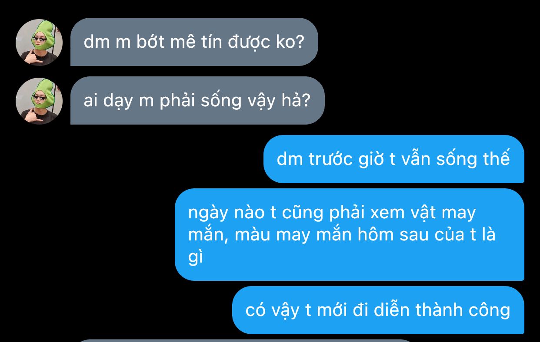The width and height of the screenshot is (540, 342).
Task: Click the words "ai dạy" in the second gray bubble
Action: pos(108,101)
